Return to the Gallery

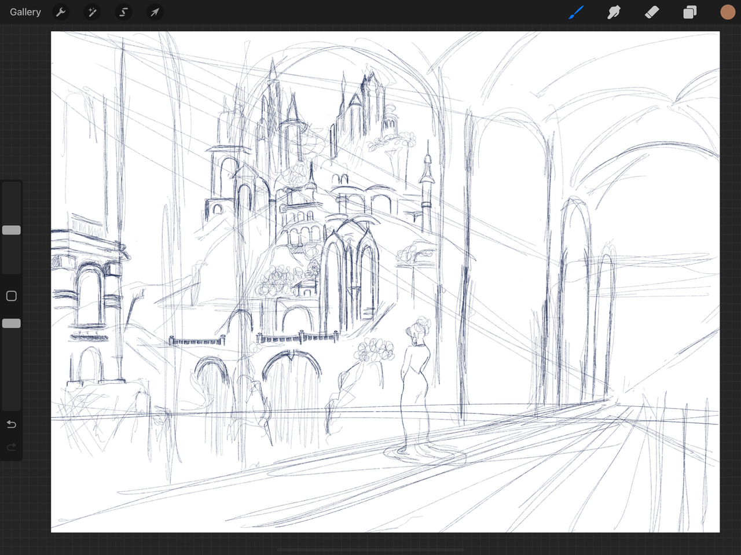coord(25,12)
